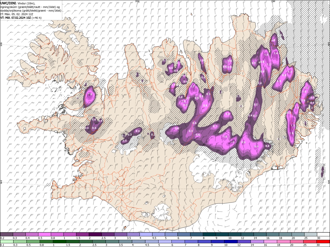Screen dimensions: 330x247
Task: Pick the darkest purple 2 snow legend swatch
Action: coord(95,234)
